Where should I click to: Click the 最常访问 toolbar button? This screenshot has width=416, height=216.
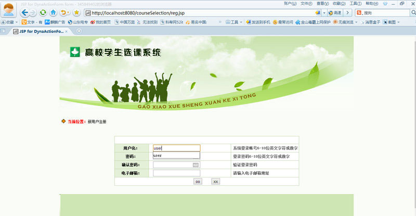pos(283,22)
